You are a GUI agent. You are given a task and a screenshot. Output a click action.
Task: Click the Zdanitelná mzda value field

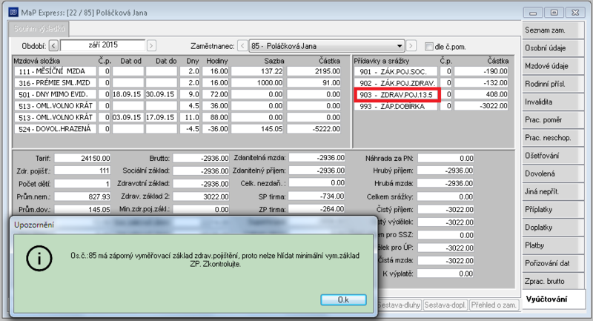pos(317,158)
